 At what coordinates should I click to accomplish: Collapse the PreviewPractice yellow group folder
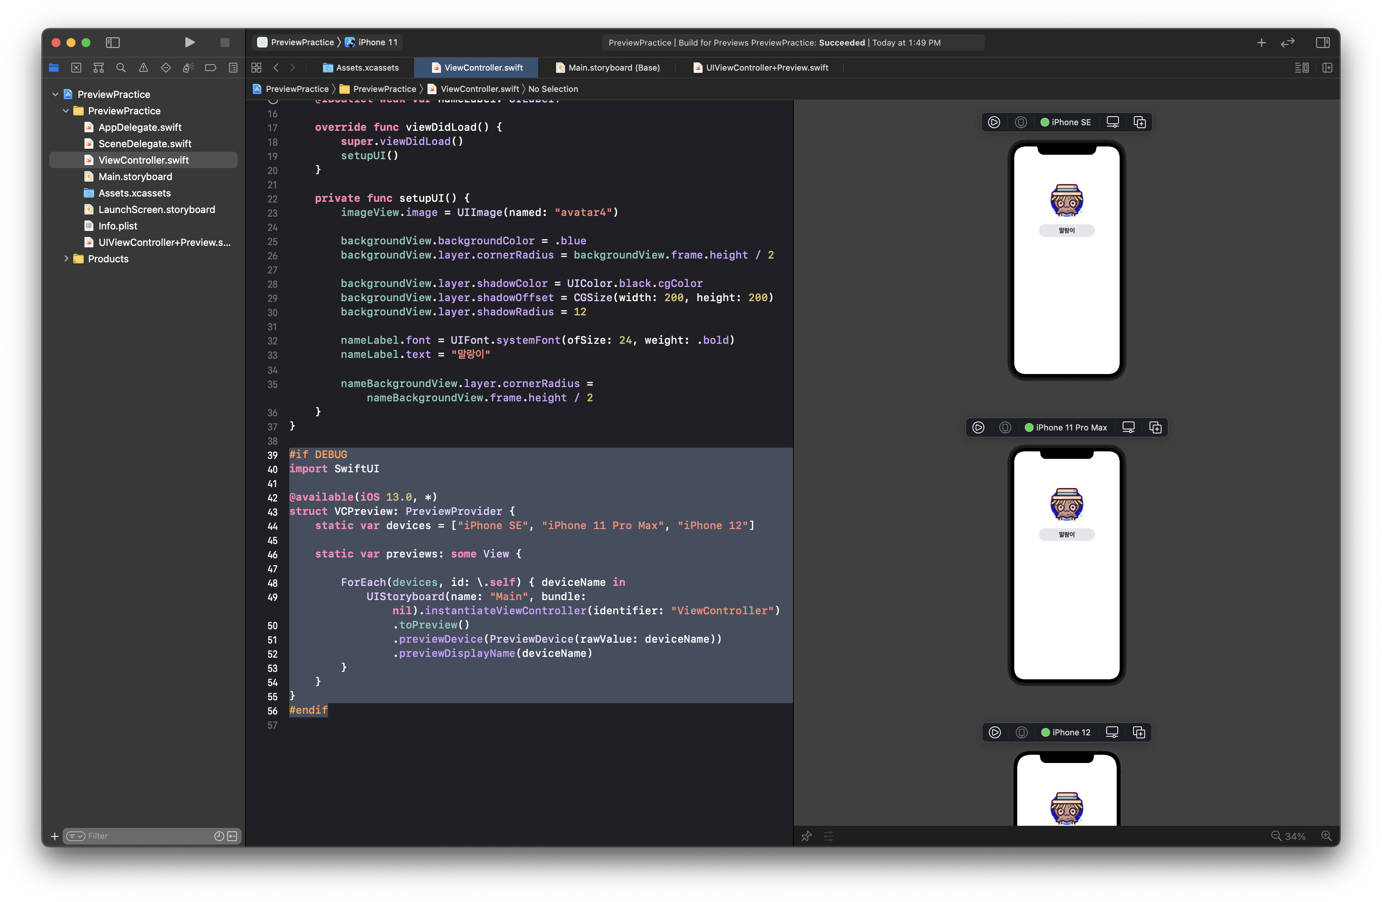pos(66,111)
